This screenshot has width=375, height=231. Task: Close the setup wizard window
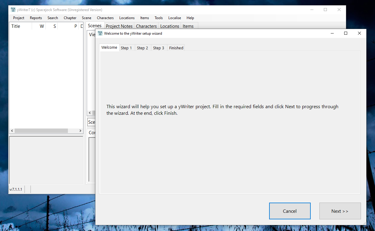359,33
